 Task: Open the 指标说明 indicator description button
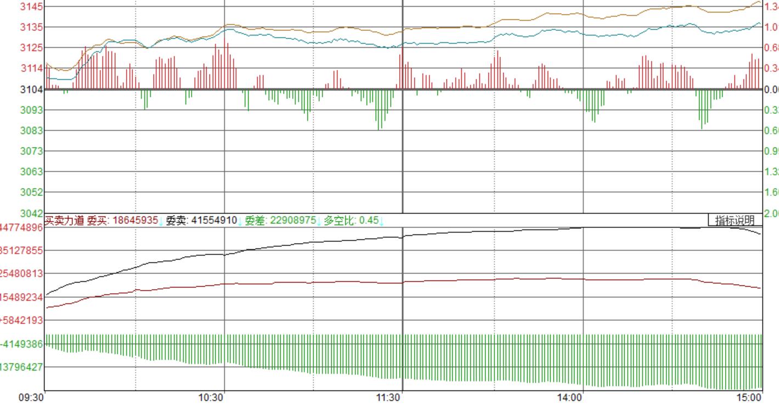(735, 221)
